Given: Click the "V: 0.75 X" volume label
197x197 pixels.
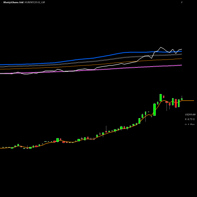Looking at the screenshot, I should (190, 119).
